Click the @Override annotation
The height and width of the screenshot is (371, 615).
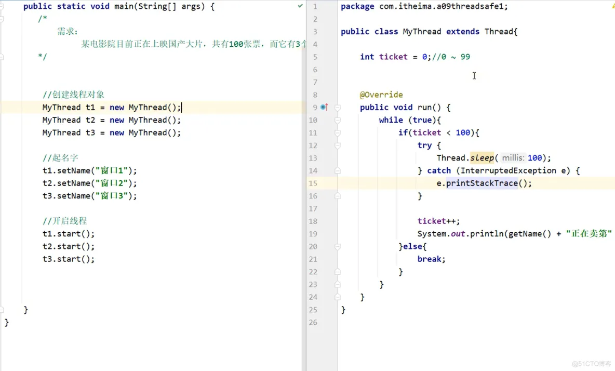click(x=381, y=95)
